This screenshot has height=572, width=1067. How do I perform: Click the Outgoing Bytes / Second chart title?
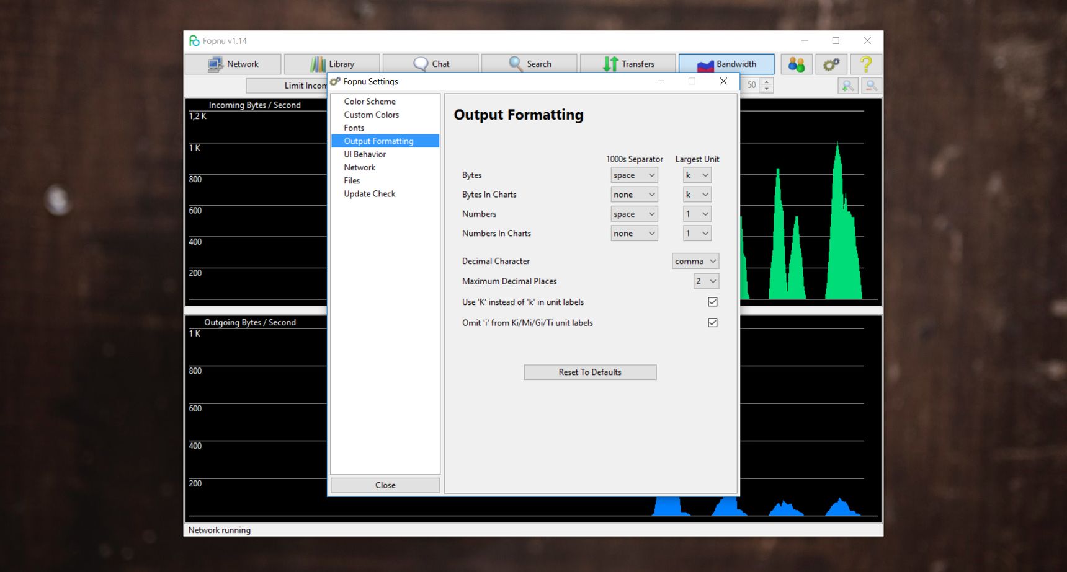250,322
